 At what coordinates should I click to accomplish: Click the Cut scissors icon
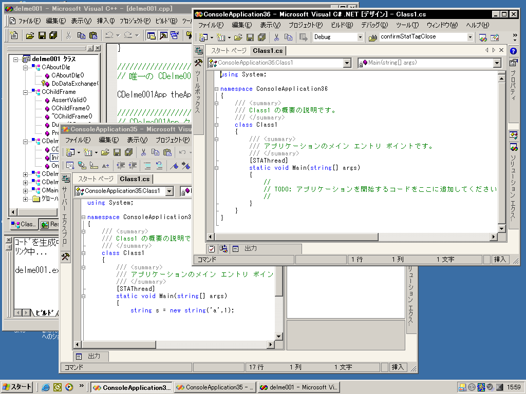(x=276, y=37)
